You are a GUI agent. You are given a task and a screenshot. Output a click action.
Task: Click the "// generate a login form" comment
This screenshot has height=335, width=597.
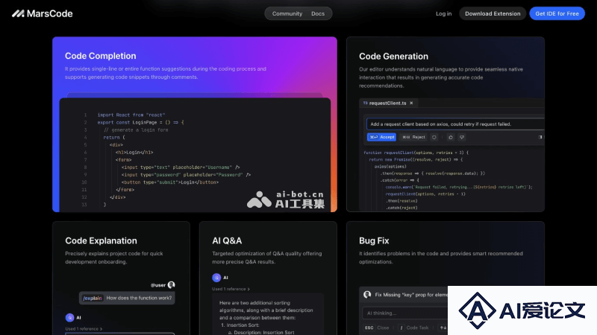[x=136, y=130]
